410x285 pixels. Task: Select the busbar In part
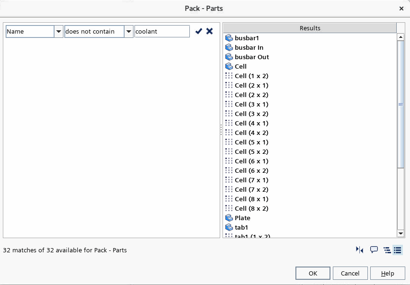pyautogui.click(x=249, y=47)
